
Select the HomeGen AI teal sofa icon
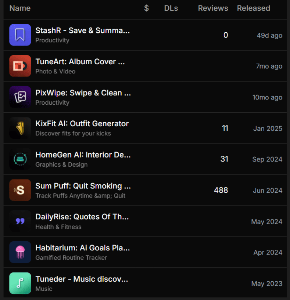tap(20, 159)
